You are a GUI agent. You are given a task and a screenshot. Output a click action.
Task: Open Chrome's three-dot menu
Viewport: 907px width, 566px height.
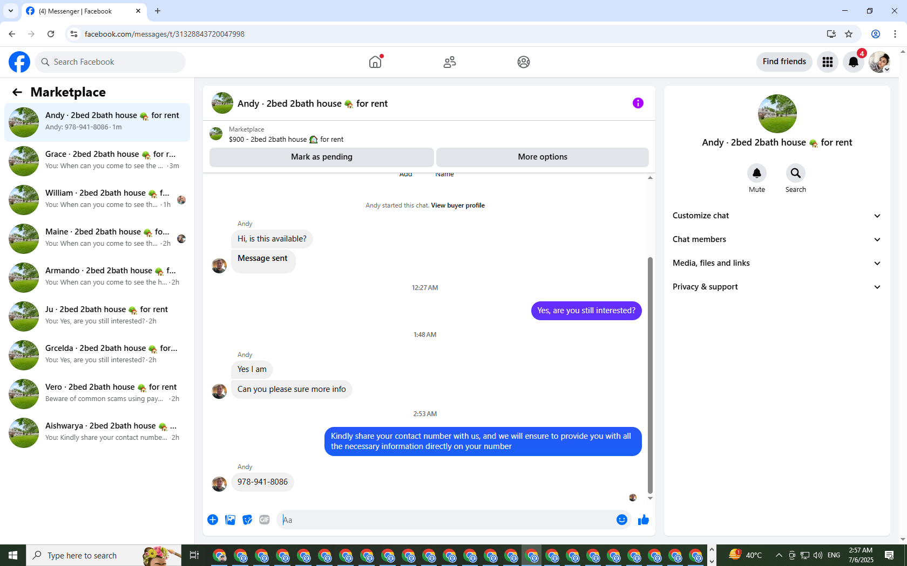pyautogui.click(x=895, y=34)
